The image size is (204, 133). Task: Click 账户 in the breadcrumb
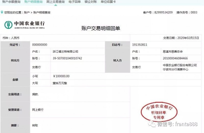pyautogui.click(x=27, y=12)
